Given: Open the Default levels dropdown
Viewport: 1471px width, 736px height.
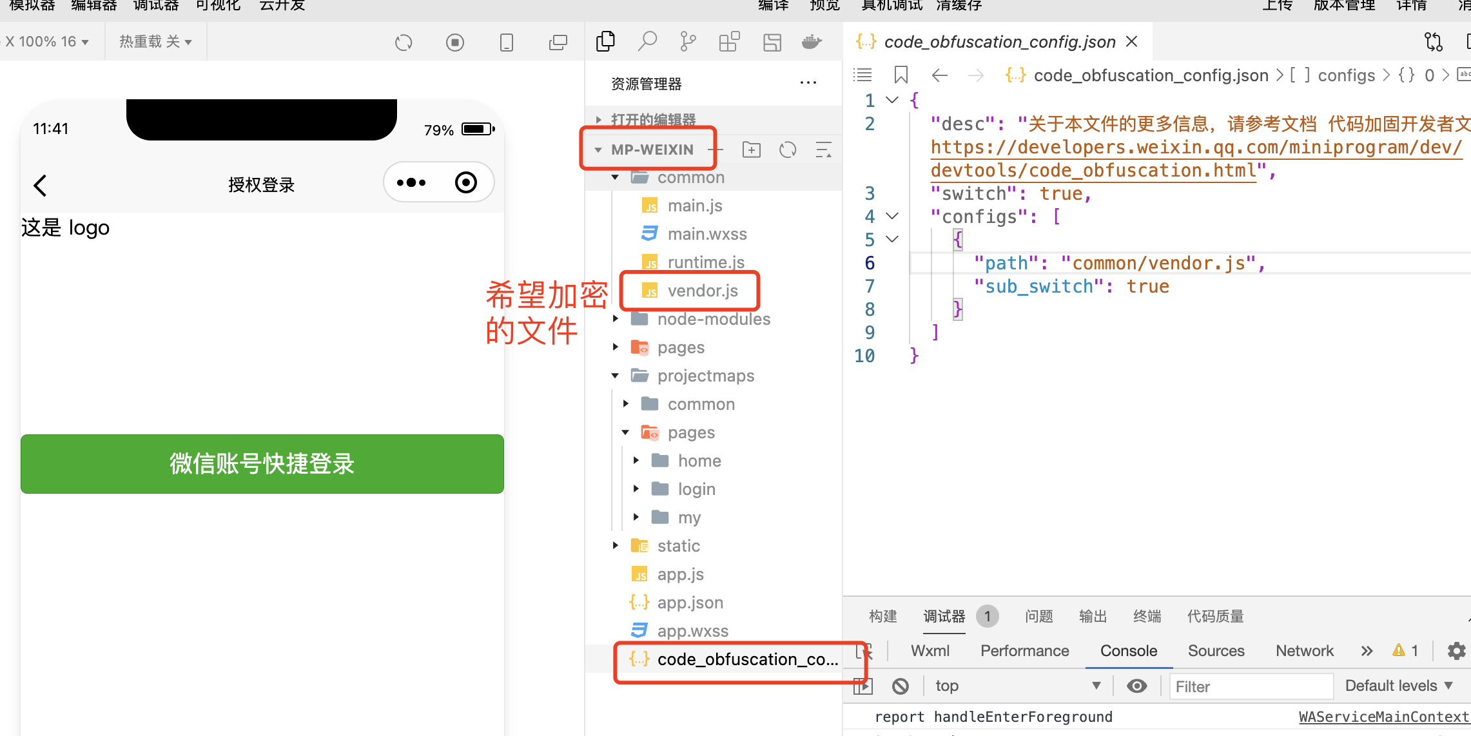Looking at the screenshot, I should [1399, 686].
